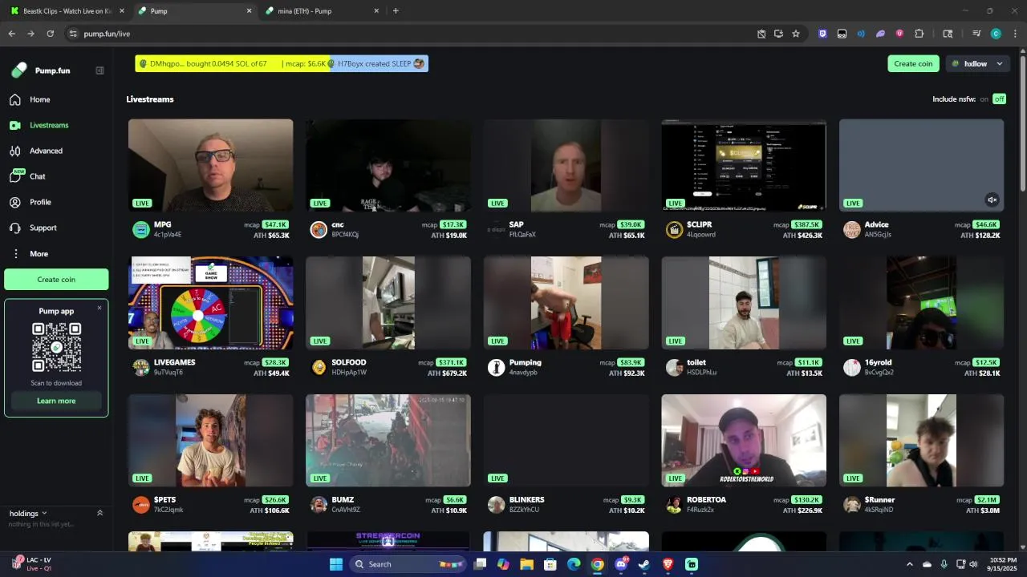Open the MPG livestream thumbnail
The height and width of the screenshot is (577, 1027).
[210, 165]
